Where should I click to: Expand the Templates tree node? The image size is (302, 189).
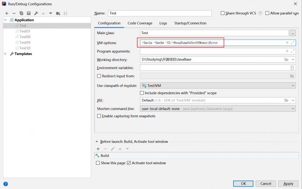coord(5,54)
